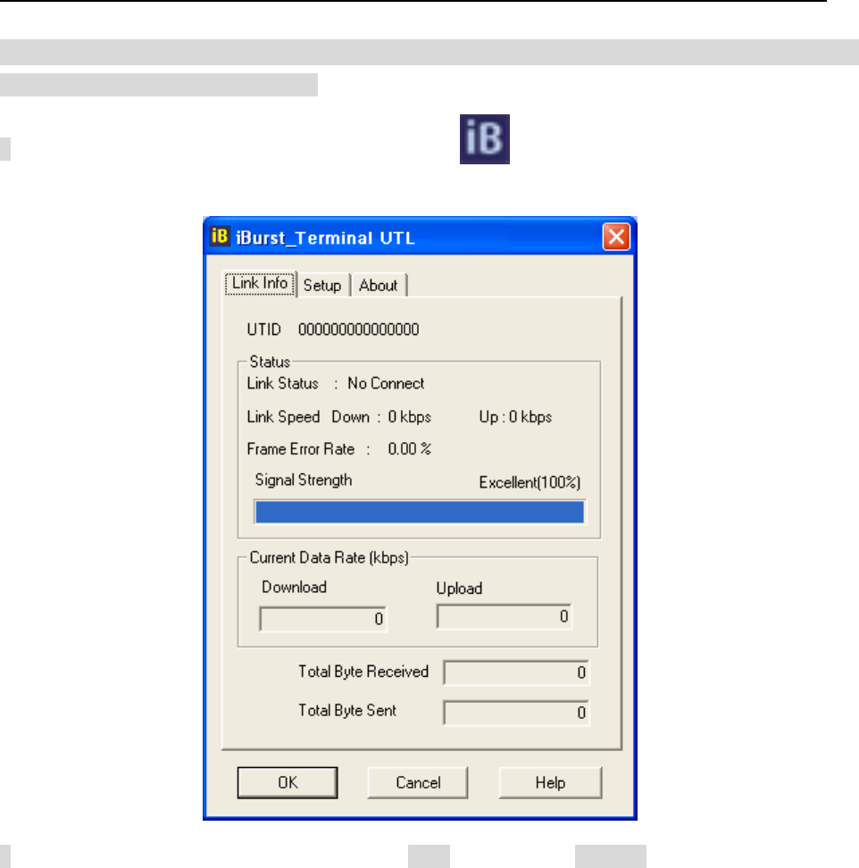Viewport: 859px width, 868px height.
Task: Click the Total Byte Received field
Action: 516,672
